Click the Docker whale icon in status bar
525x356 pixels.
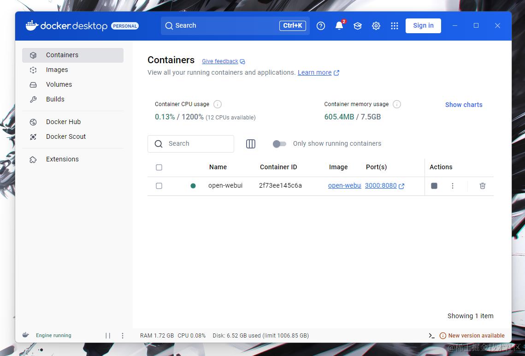(x=25, y=335)
